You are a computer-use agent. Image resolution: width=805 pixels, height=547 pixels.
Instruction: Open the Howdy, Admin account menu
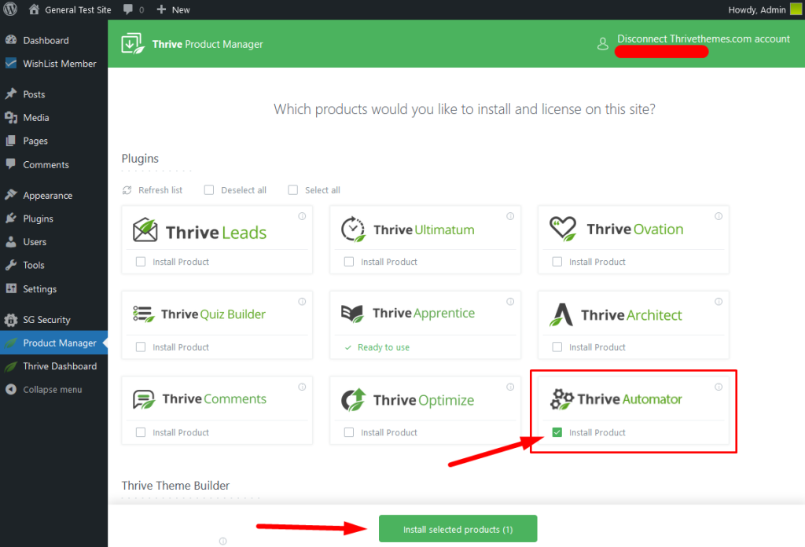pos(757,9)
